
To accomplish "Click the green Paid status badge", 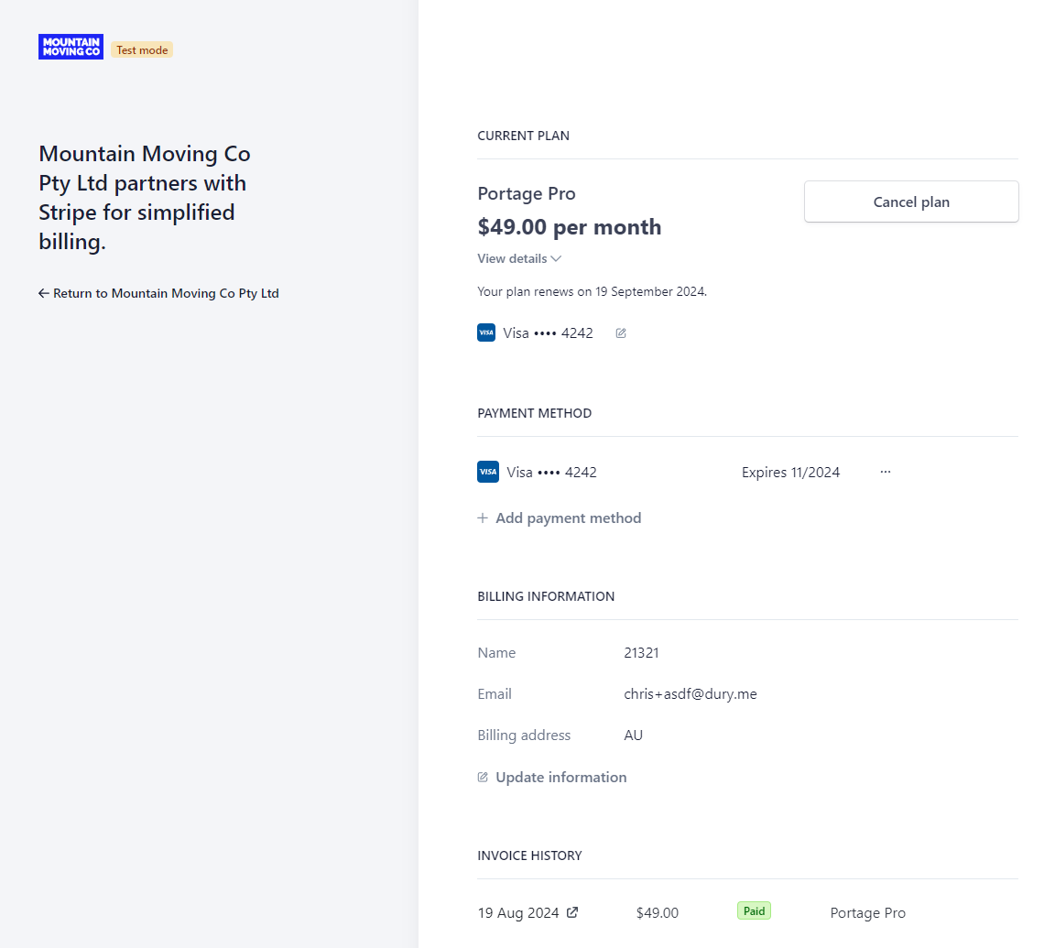I will 754,910.
